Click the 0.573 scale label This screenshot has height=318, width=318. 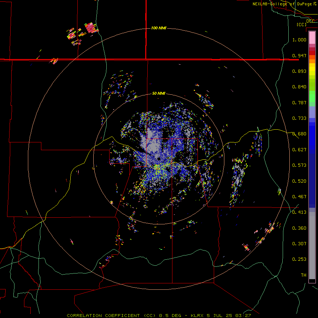299,165
